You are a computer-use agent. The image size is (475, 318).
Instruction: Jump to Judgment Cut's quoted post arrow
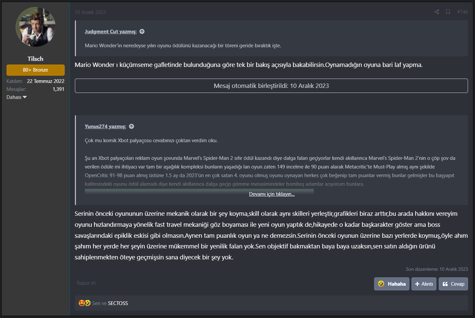[142, 32]
